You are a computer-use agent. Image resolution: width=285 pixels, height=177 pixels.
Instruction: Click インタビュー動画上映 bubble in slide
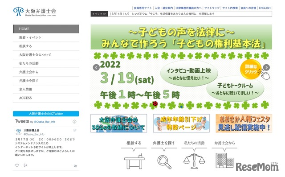(x=189, y=74)
